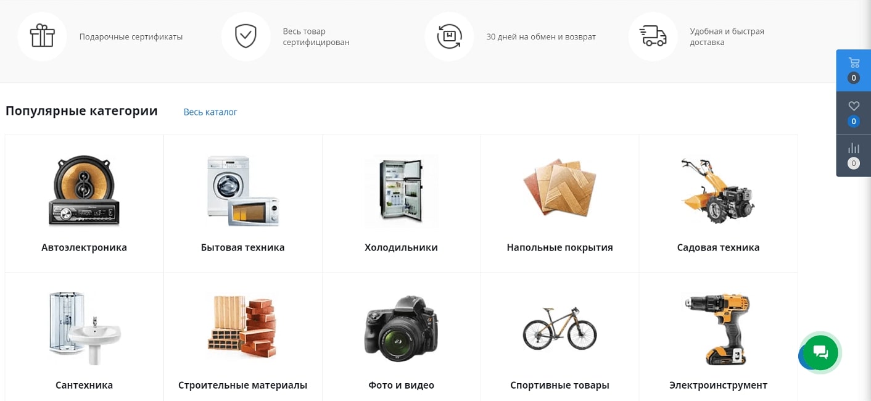Open the Автоэлектроника category label
Screen dimensions: 871x401
[84, 247]
